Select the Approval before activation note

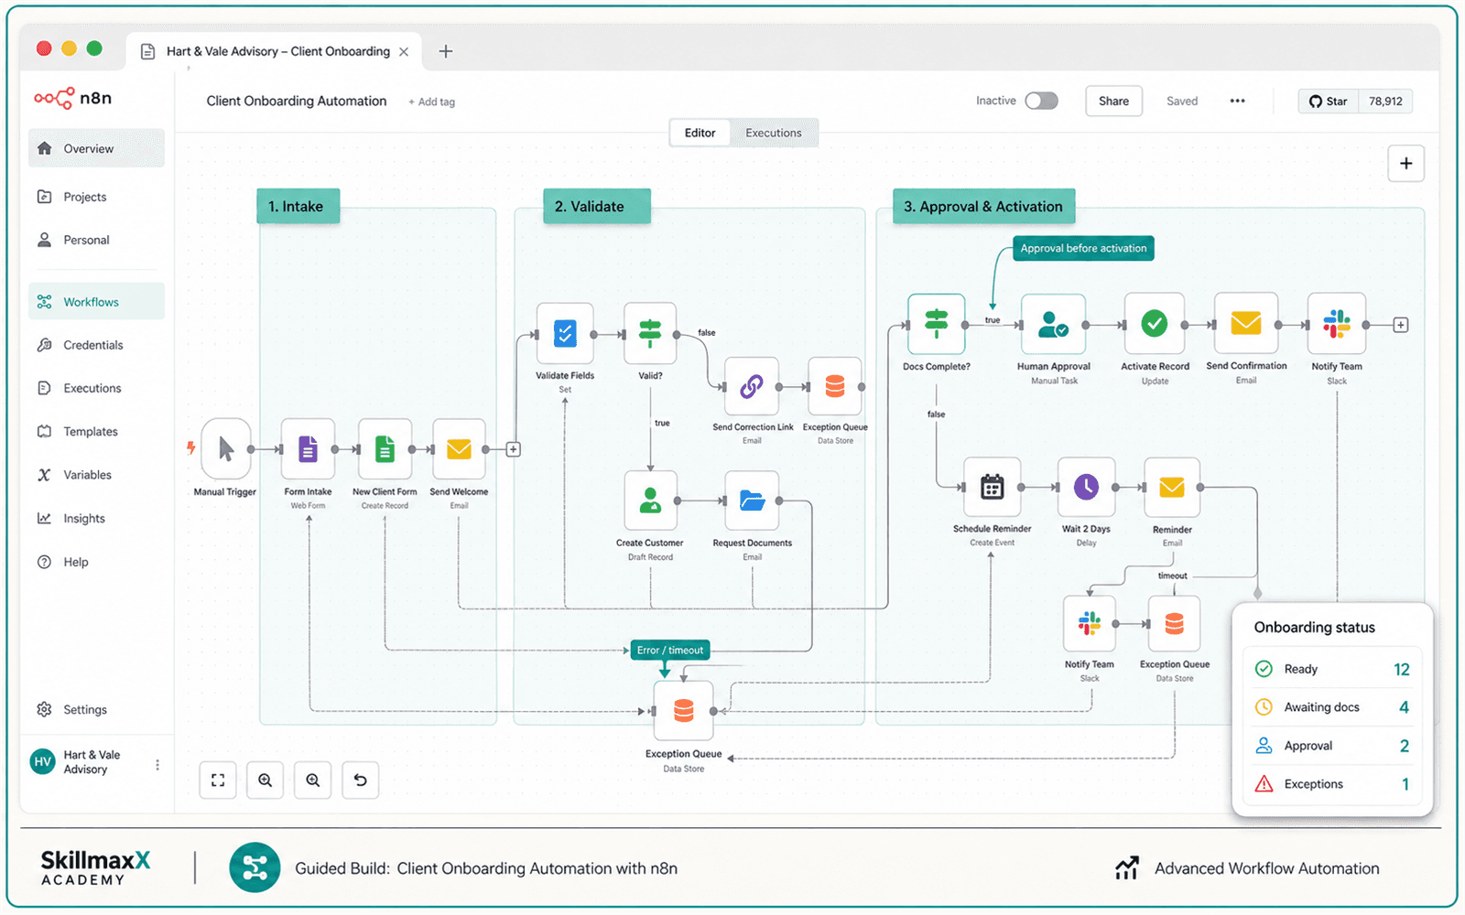click(x=1083, y=248)
